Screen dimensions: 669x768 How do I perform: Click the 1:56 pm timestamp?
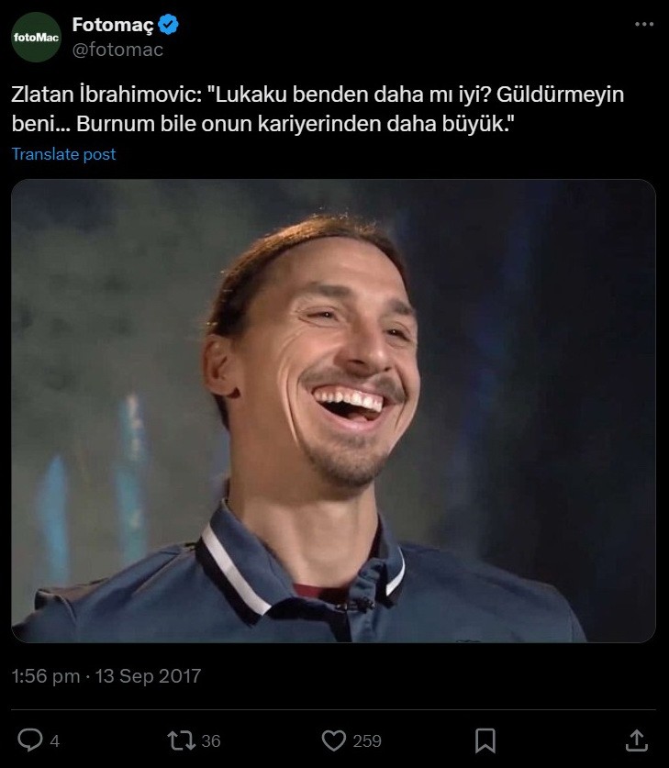46,676
